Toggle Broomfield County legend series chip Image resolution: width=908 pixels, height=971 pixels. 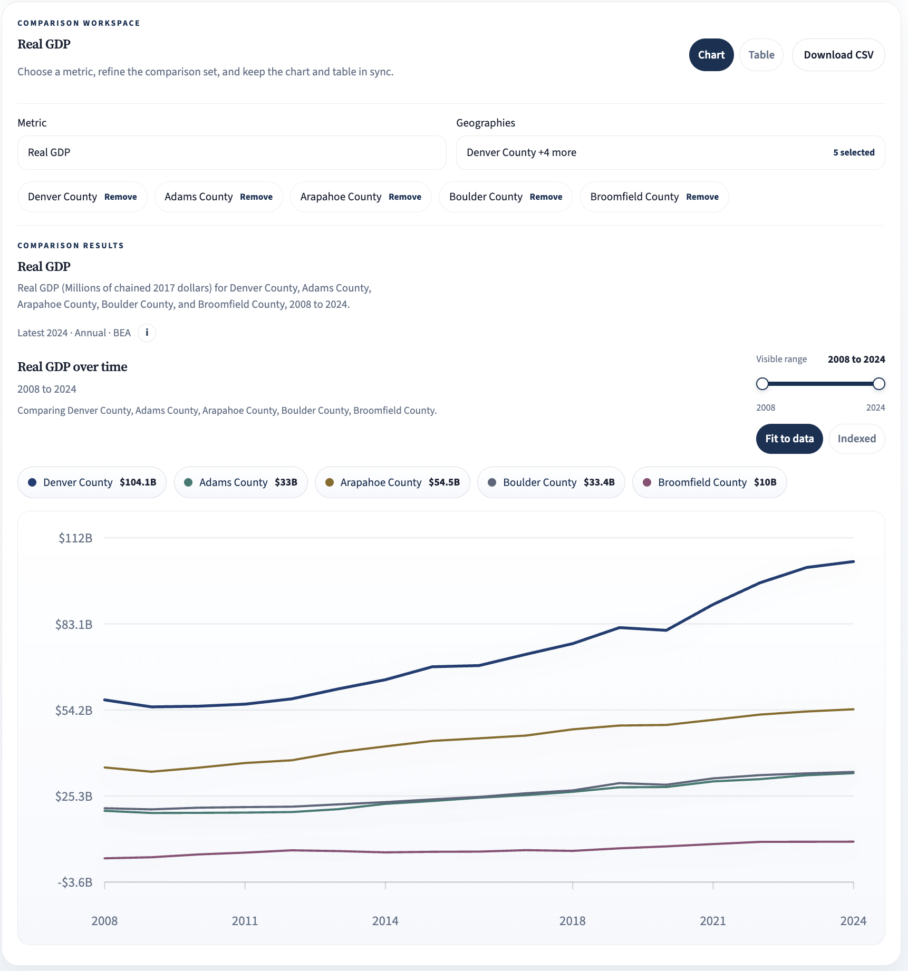(x=709, y=482)
